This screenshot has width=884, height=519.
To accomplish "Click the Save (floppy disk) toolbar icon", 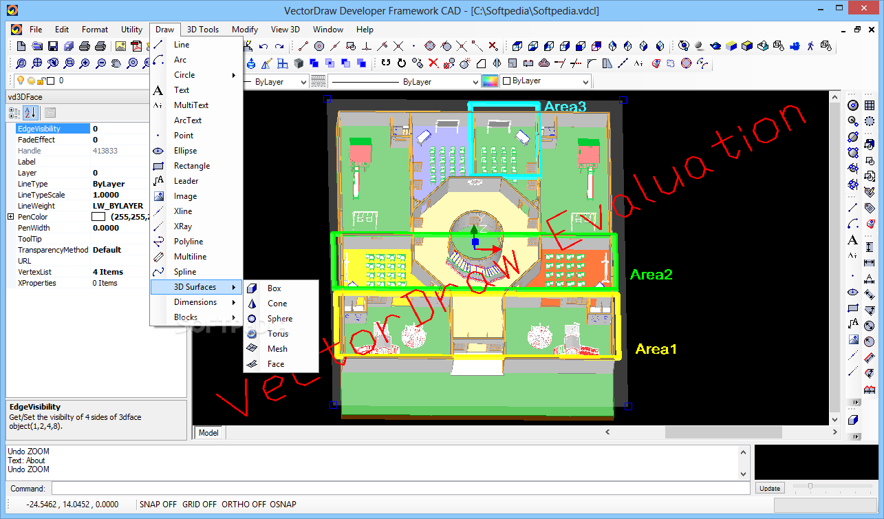I will pos(53,46).
